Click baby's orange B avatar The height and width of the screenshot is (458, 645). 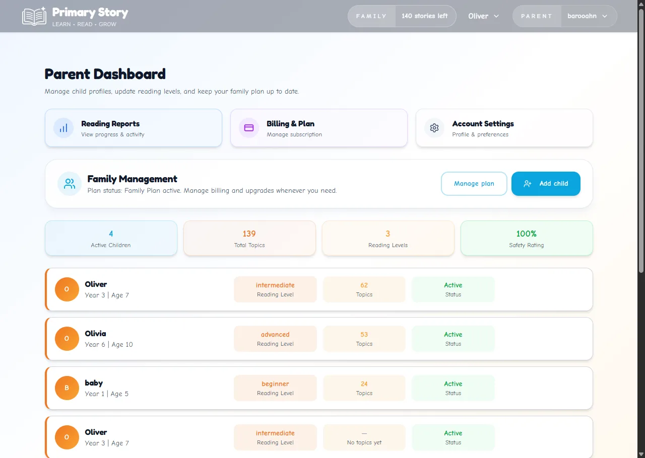pos(67,388)
